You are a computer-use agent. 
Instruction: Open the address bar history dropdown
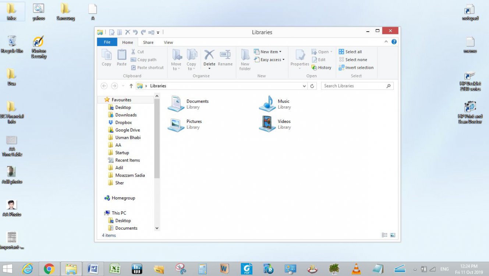tap(304, 86)
